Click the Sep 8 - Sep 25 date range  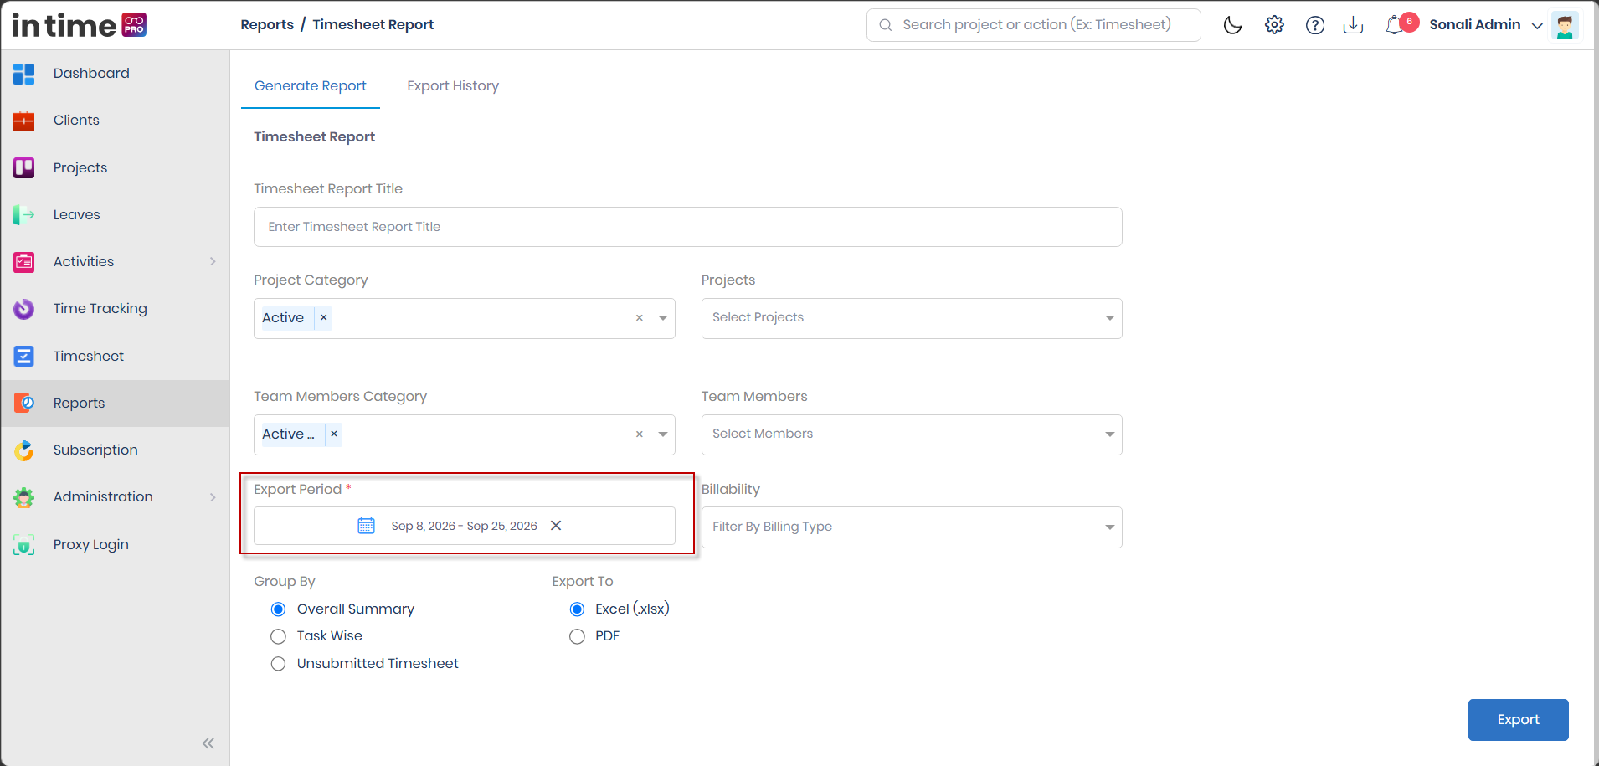pos(464,526)
